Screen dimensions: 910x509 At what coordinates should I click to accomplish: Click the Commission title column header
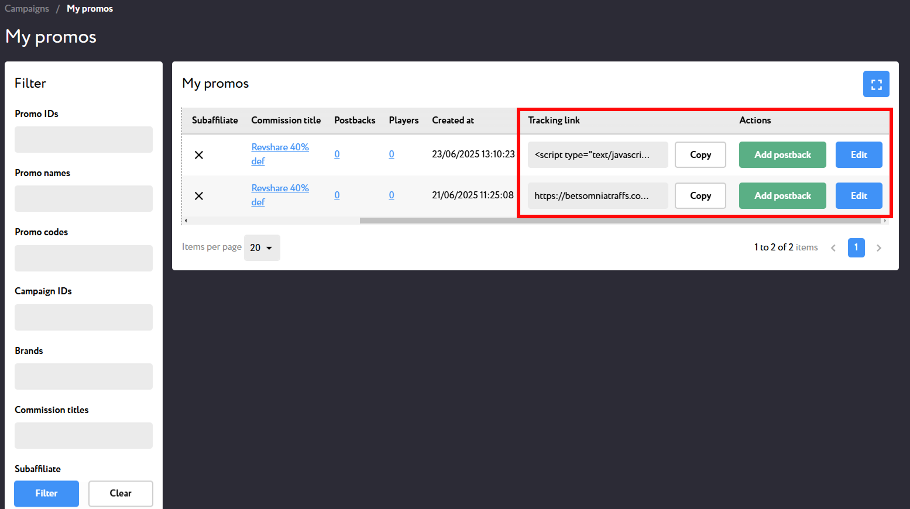(286, 120)
